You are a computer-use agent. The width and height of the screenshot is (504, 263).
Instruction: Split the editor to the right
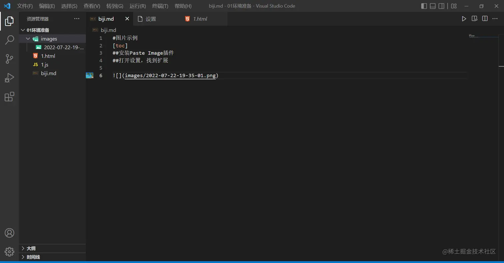(485, 19)
